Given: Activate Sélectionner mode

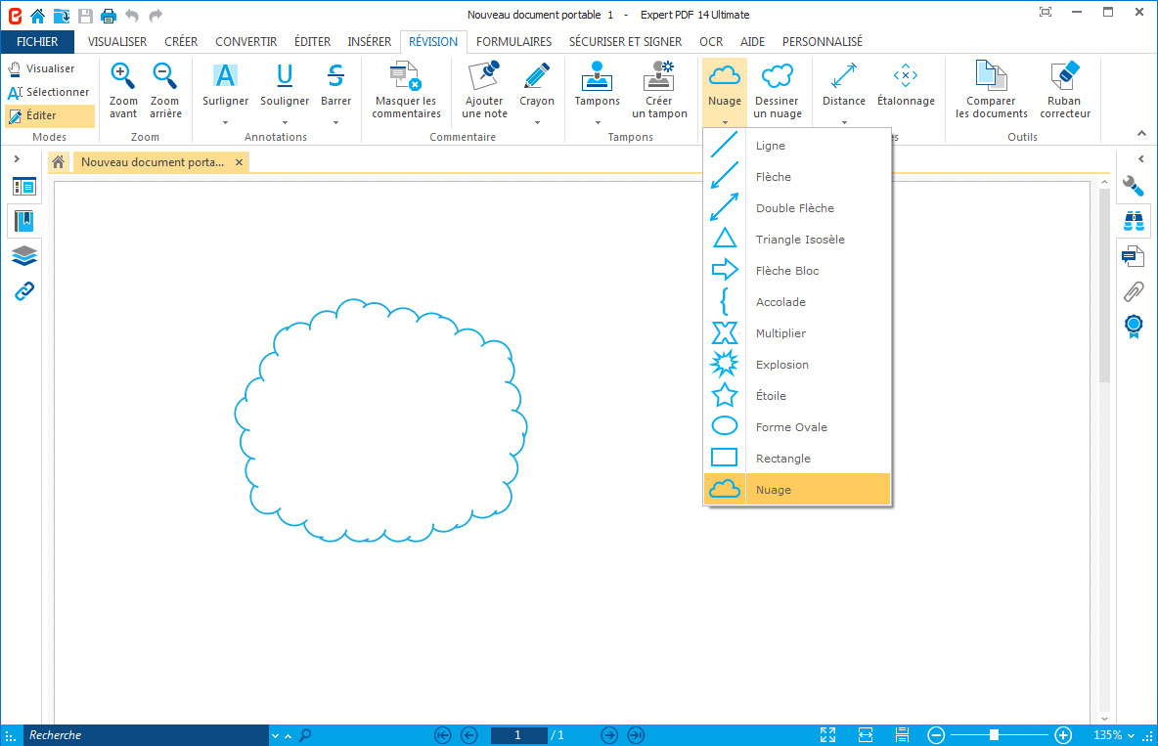Looking at the screenshot, I should (x=49, y=92).
